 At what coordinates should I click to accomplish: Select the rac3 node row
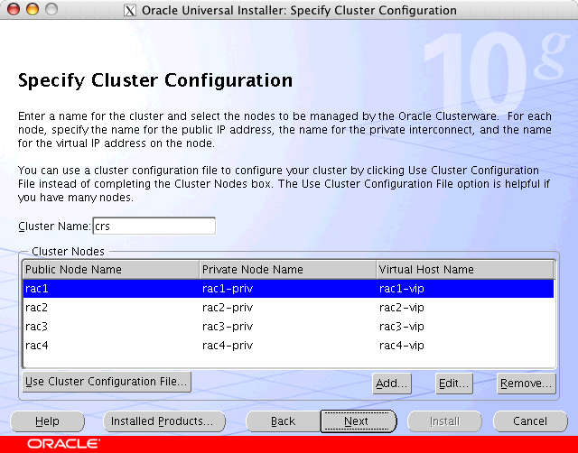tap(108, 327)
